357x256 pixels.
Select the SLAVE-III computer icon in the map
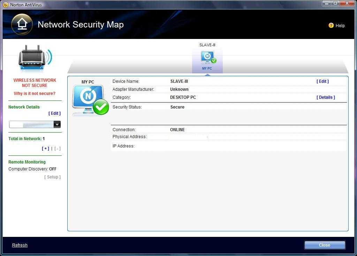pyautogui.click(x=208, y=57)
